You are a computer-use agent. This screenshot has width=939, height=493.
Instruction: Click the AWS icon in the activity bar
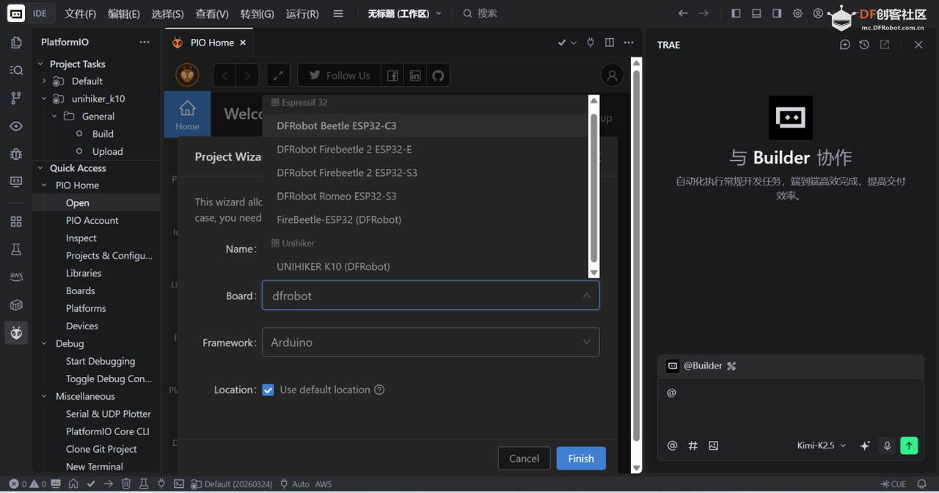16,276
